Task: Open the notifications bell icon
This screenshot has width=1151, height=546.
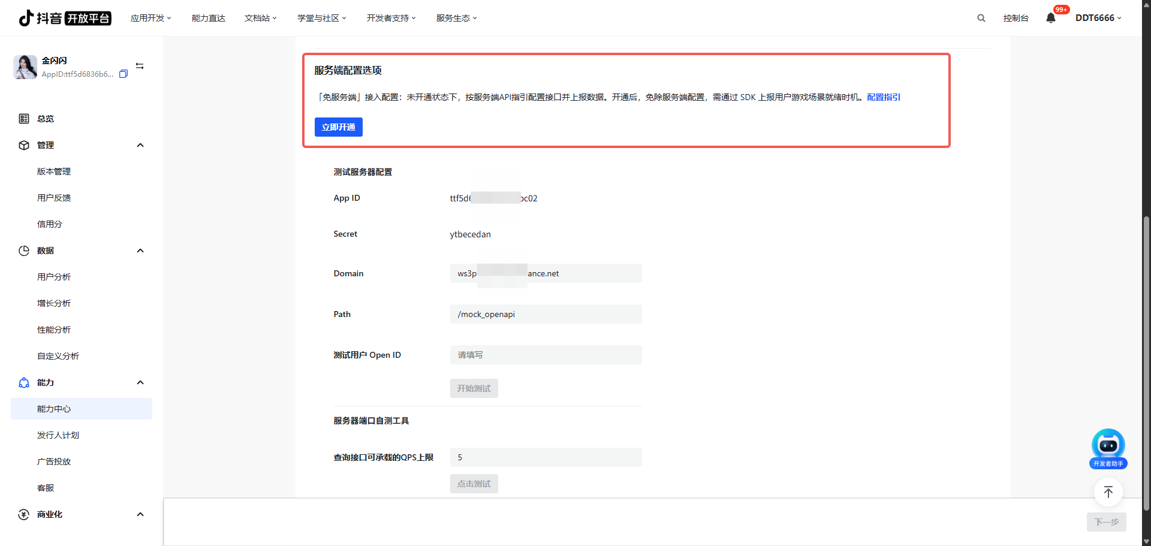Action: pos(1051,18)
